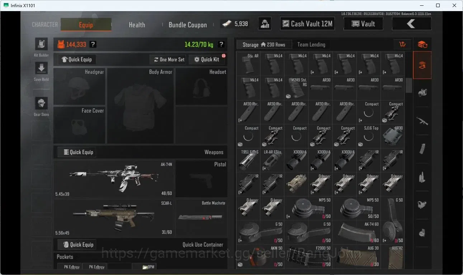Select the AR30 mount item beside SJ16 Top
Image resolution: width=463 pixels, height=275 pixels.
(x=393, y=136)
